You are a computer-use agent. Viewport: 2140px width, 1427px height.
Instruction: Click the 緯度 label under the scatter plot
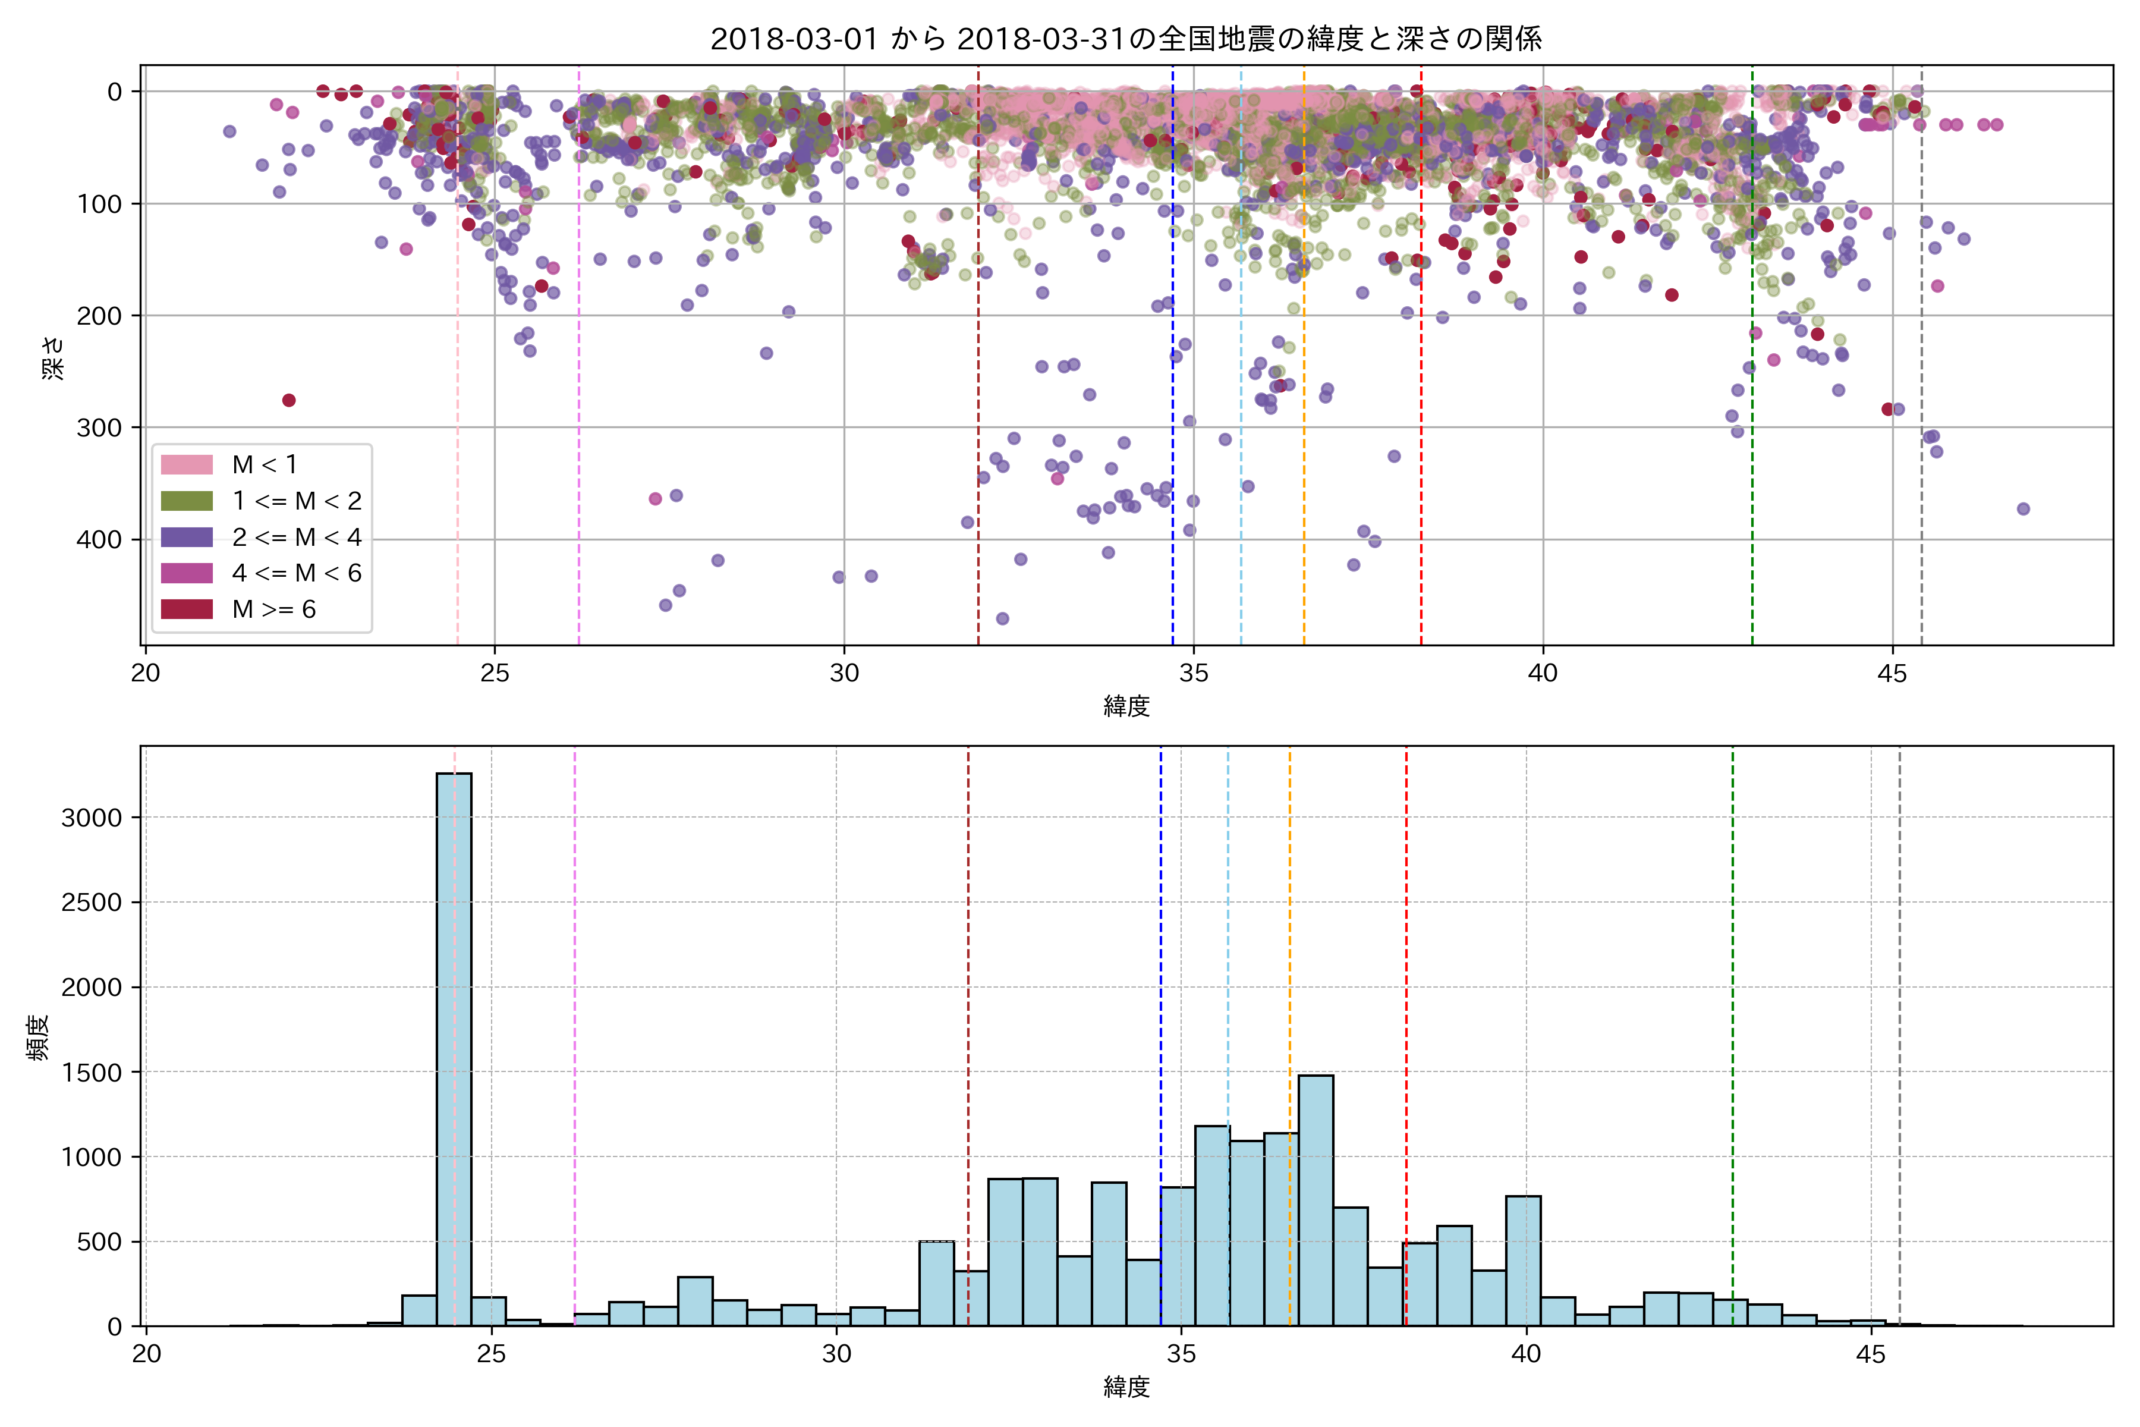click(x=1126, y=706)
